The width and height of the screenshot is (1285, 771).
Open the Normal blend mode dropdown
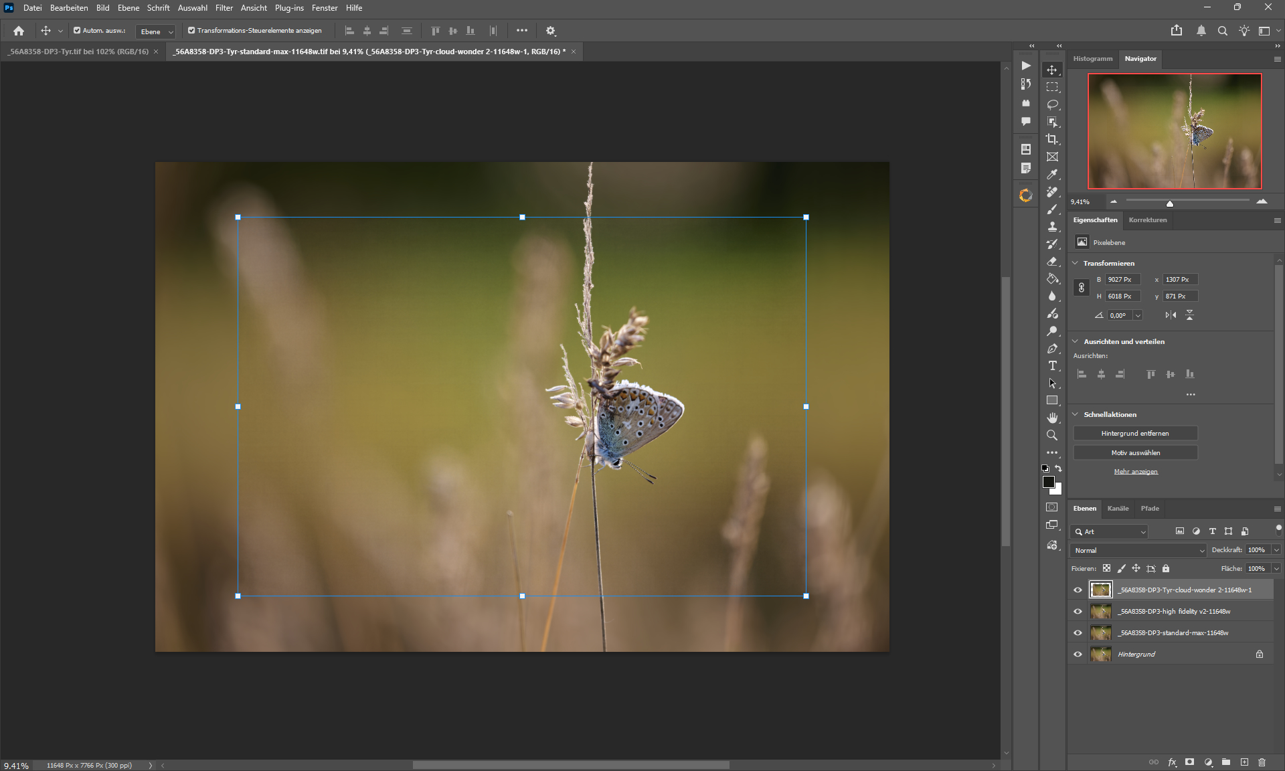pos(1138,550)
